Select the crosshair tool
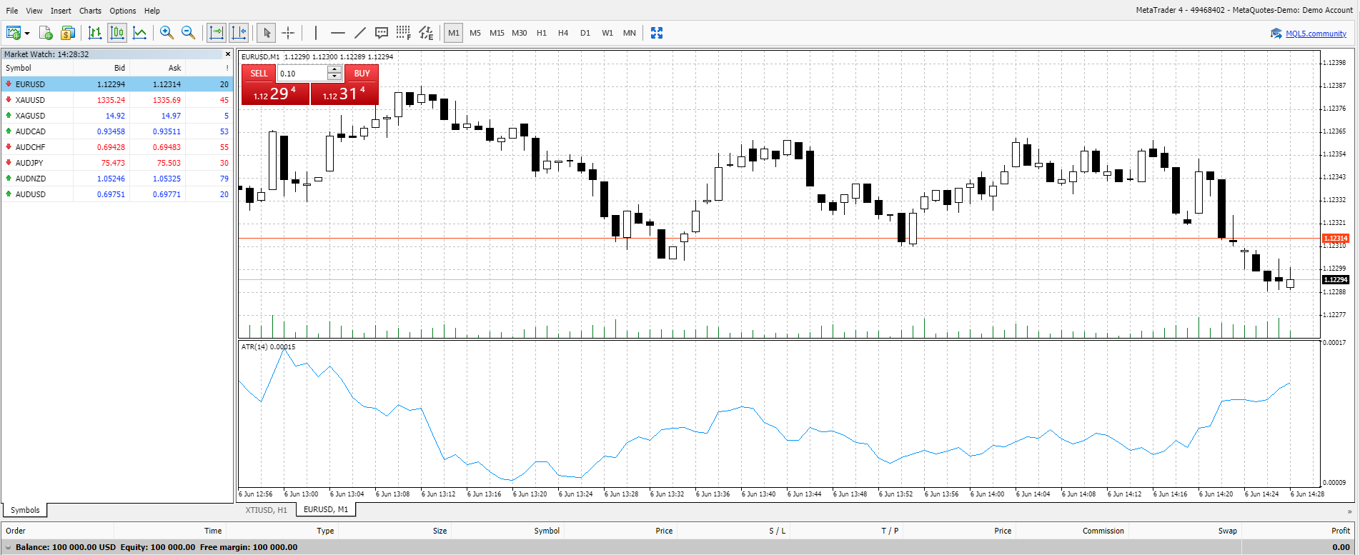 (288, 33)
